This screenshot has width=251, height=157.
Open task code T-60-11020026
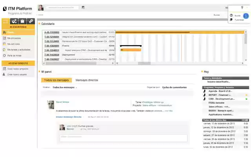[x=52, y=55]
